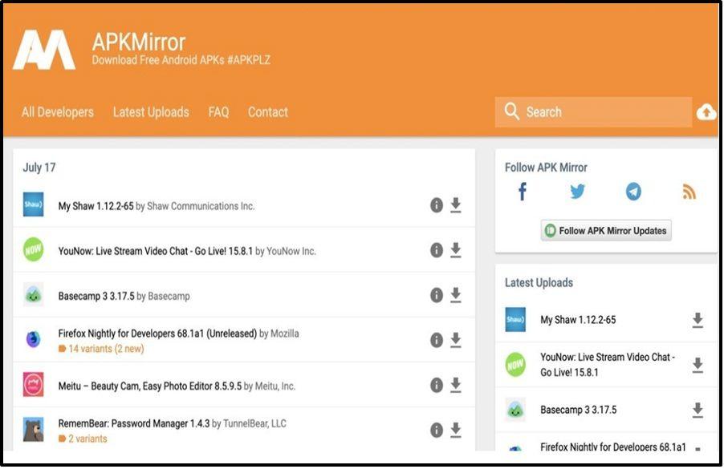Open YouNow Go Live! 15.8.1 in sidebar
This screenshot has height=469, width=724.
click(x=608, y=365)
